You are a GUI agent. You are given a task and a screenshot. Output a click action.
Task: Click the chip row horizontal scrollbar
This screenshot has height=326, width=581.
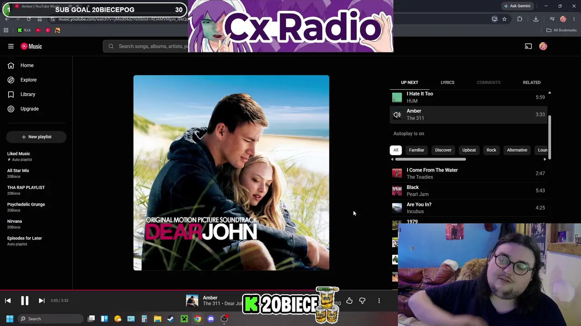coord(430,159)
